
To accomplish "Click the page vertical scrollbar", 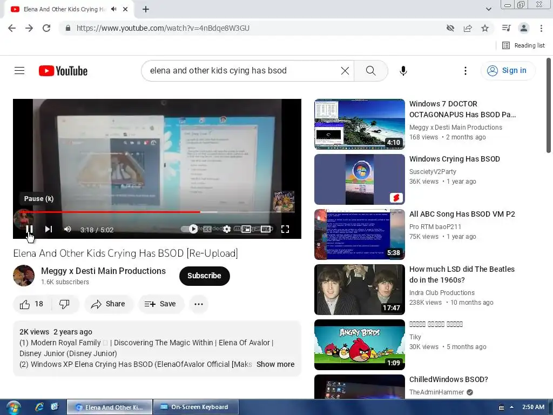I will (x=549, y=106).
